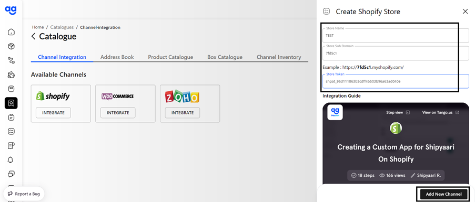
Task: Click the package box sidebar icon
Action: tap(11, 46)
